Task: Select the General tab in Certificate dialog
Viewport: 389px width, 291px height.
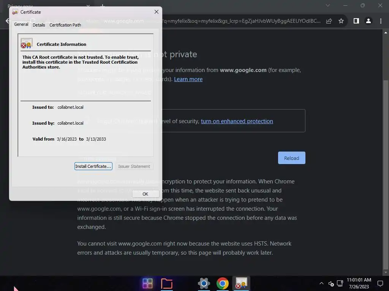Action: point(21,25)
